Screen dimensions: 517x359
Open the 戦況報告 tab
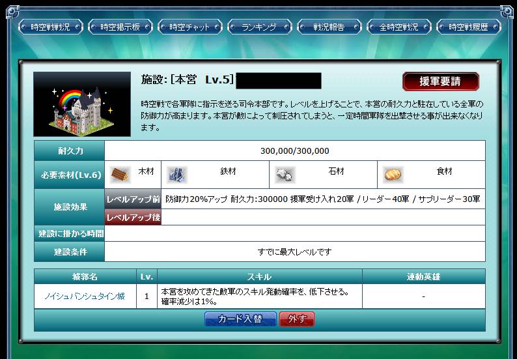329,27
